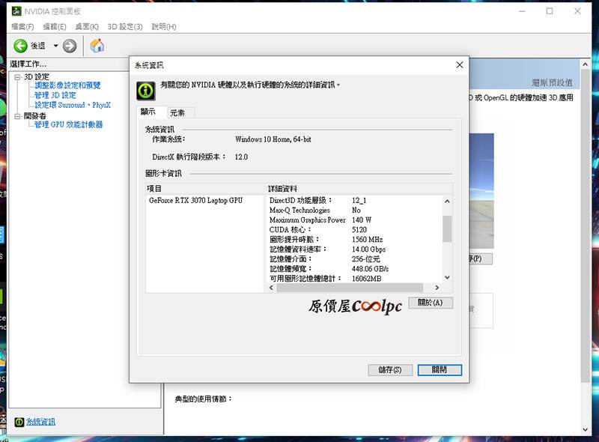Click the 關閉 button in dialog
Image resolution: width=599 pixels, height=442 pixels.
(x=440, y=370)
